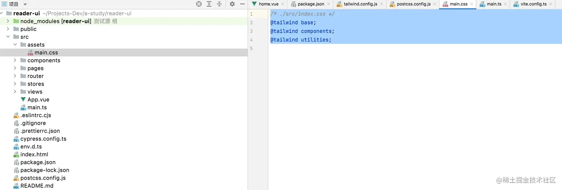Close the main.css tab
Screen dimensions: 562x190
[x=472, y=4]
